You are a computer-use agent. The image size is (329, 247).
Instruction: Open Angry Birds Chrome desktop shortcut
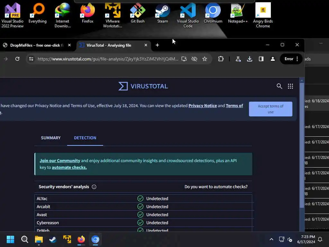[x=263, y=15]
